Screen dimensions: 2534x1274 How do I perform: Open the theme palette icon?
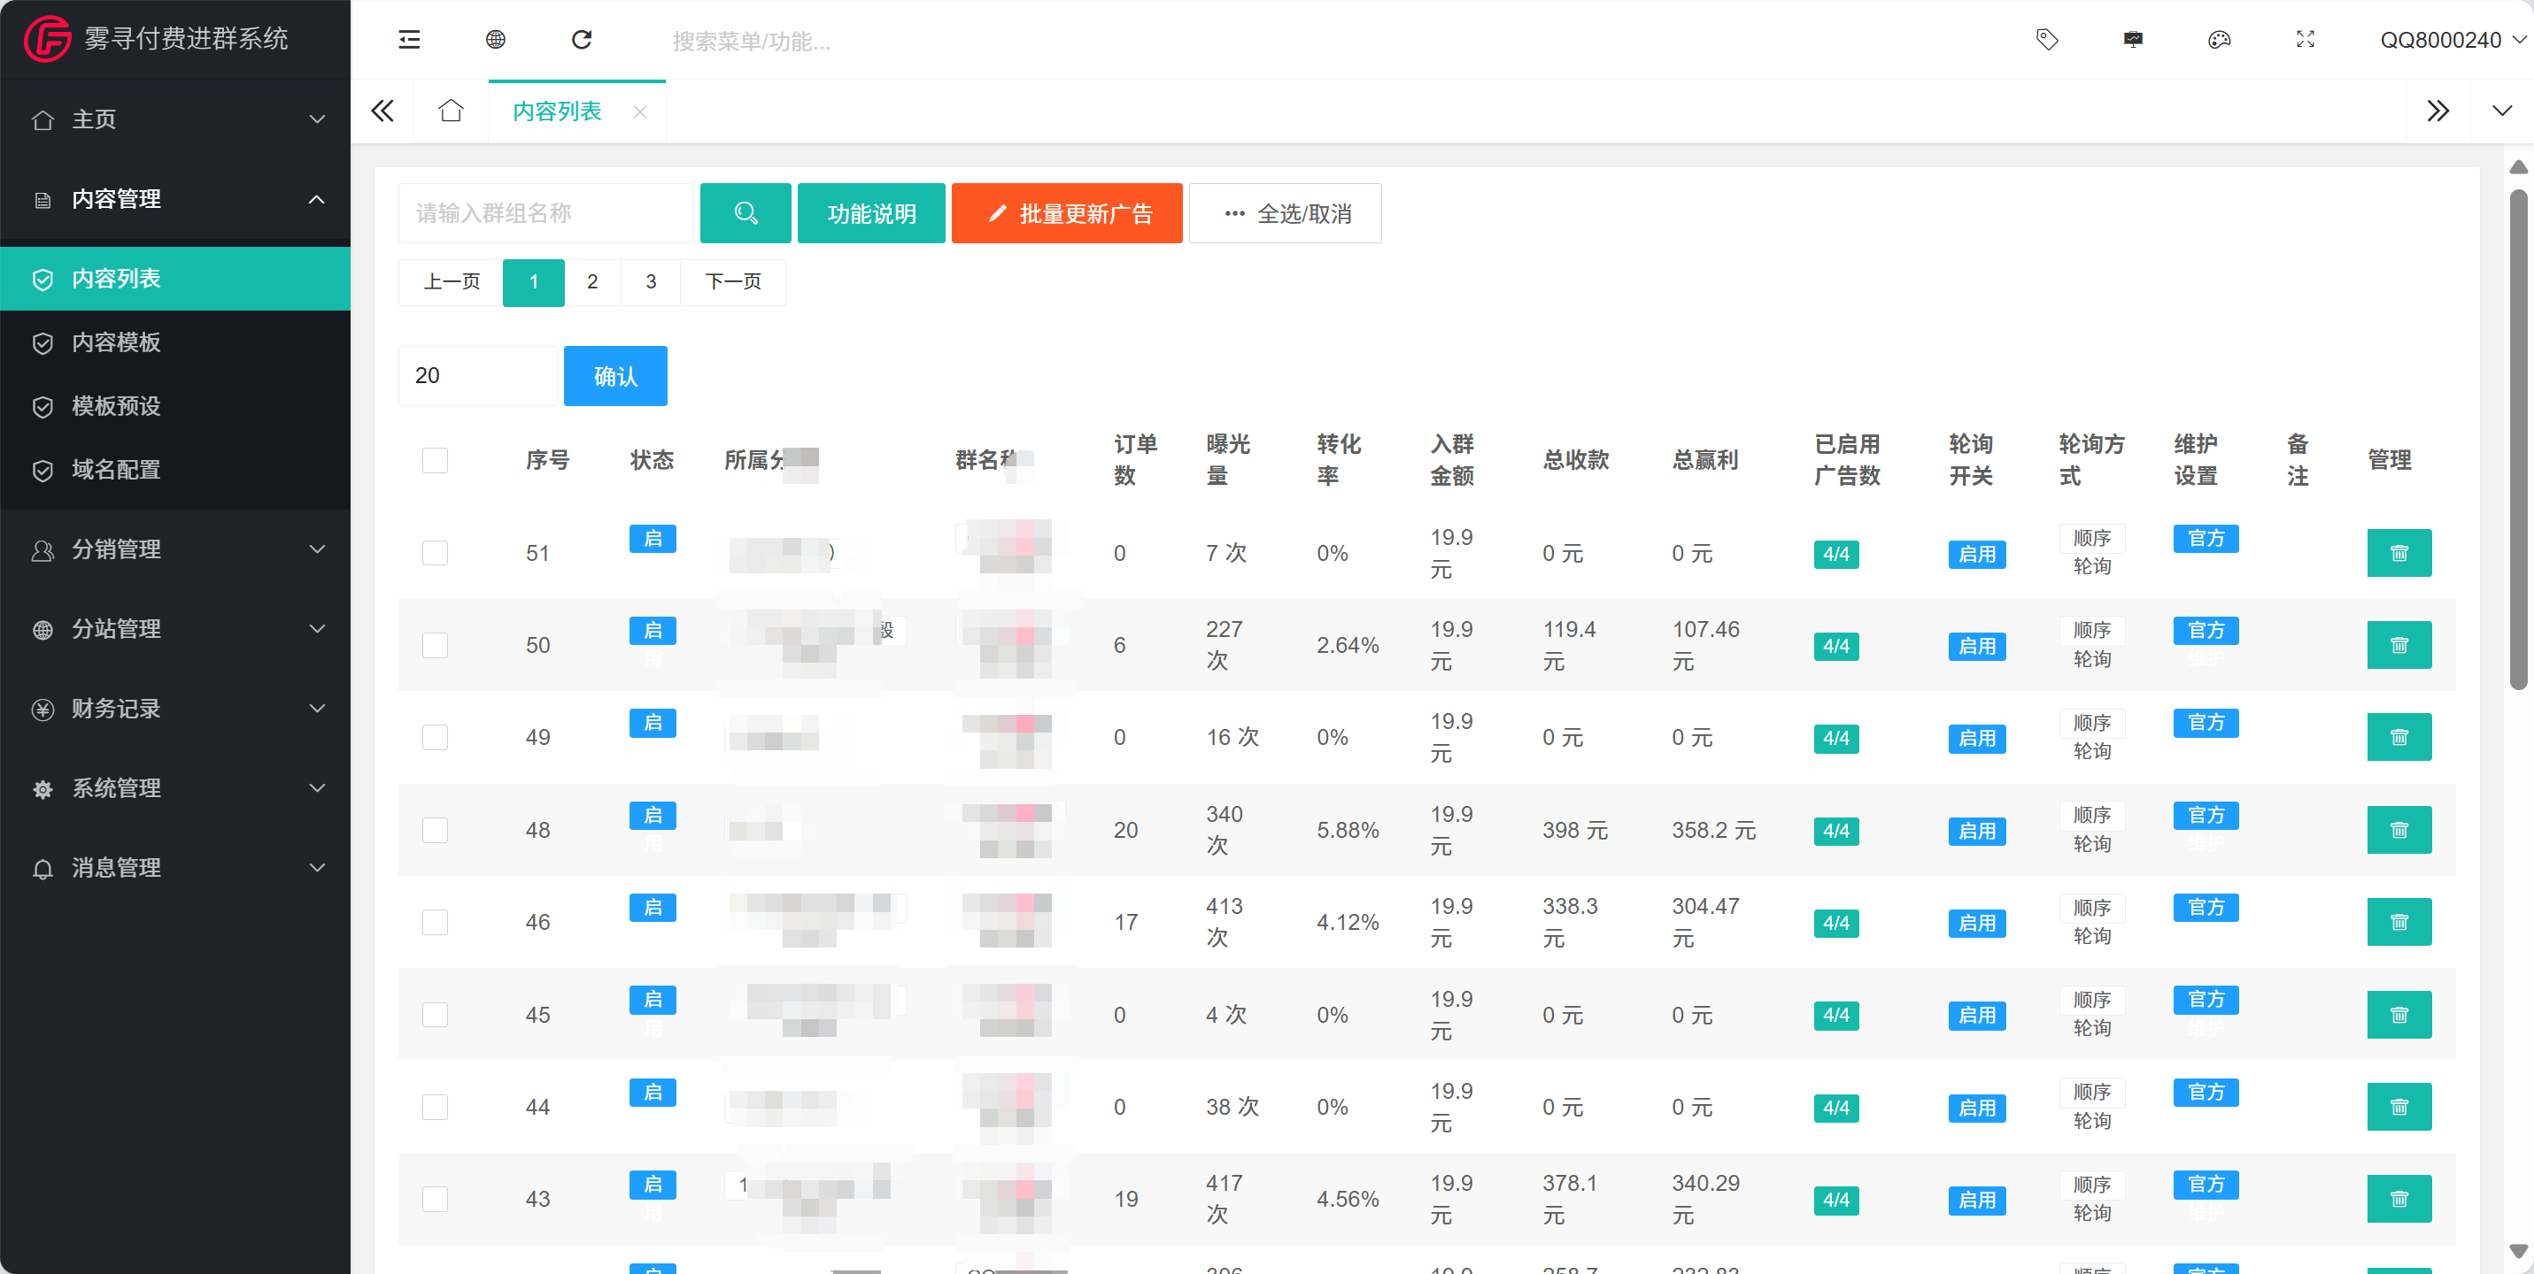[x=2219, y=39]
